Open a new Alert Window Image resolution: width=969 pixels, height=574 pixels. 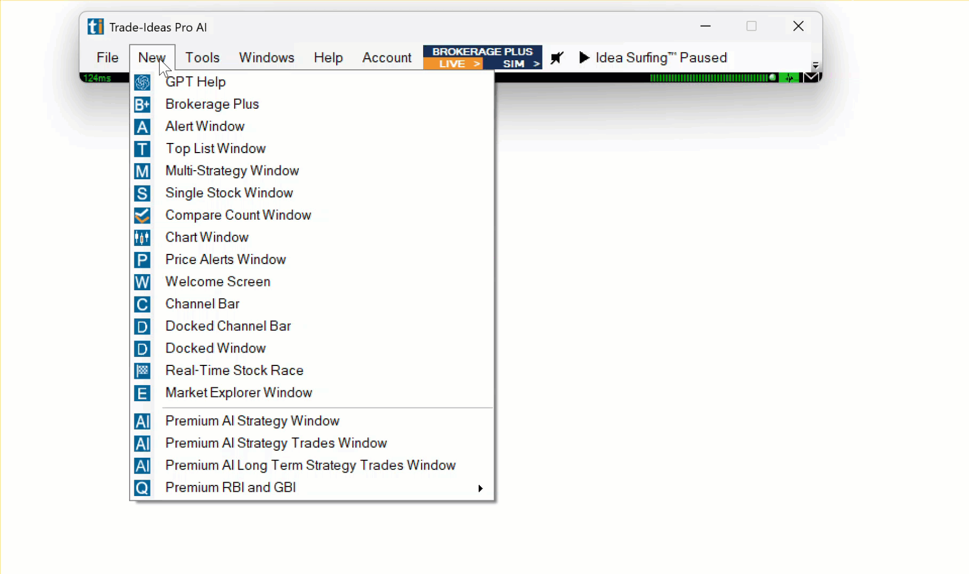pos(312,126)
